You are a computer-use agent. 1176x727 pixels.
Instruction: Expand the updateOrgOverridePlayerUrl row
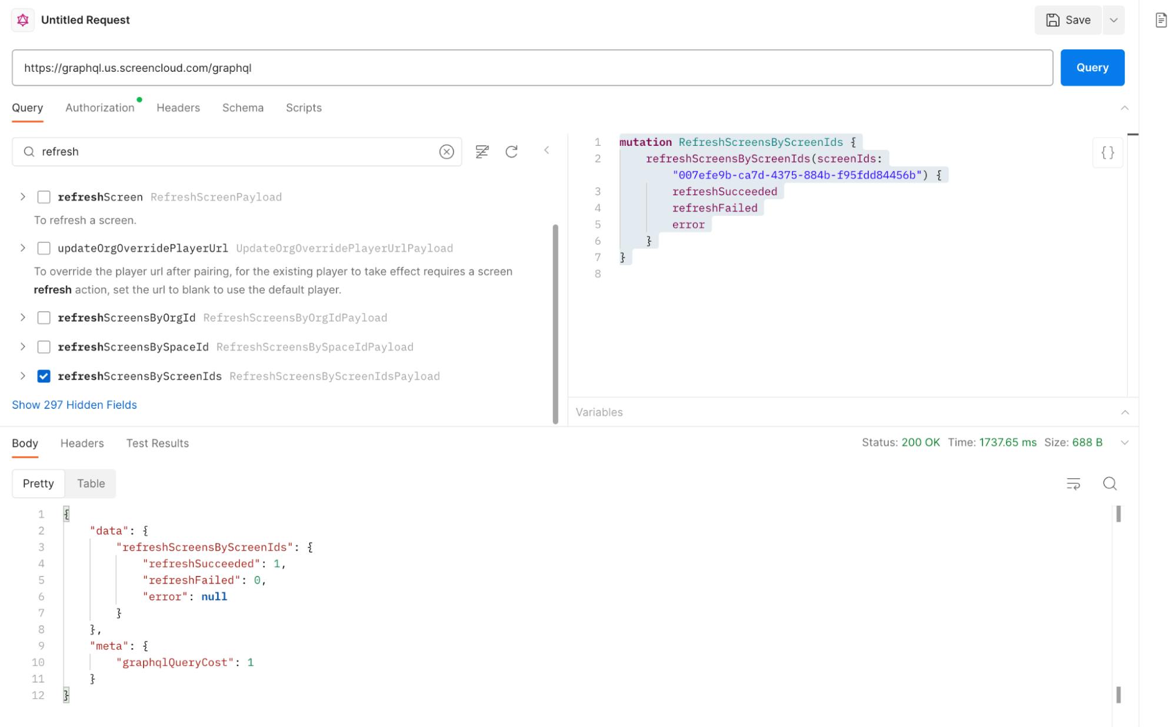pos(23,248)
